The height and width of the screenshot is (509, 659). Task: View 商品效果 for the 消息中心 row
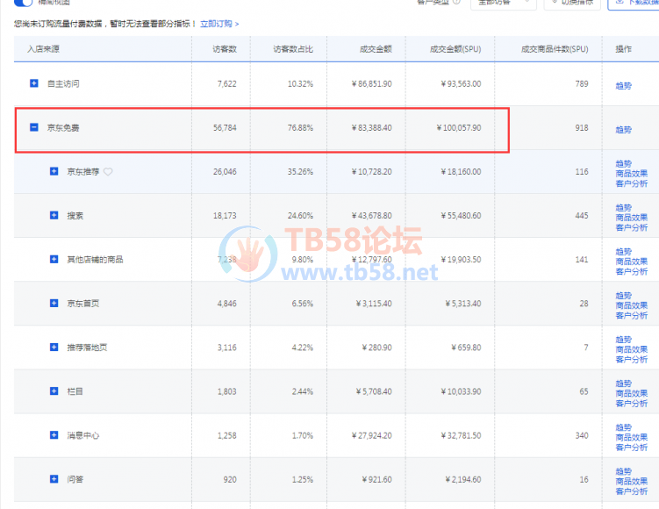[x=631, y=438]
